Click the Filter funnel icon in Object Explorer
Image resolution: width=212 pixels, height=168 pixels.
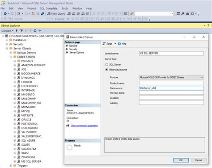[x=30, y=31]
